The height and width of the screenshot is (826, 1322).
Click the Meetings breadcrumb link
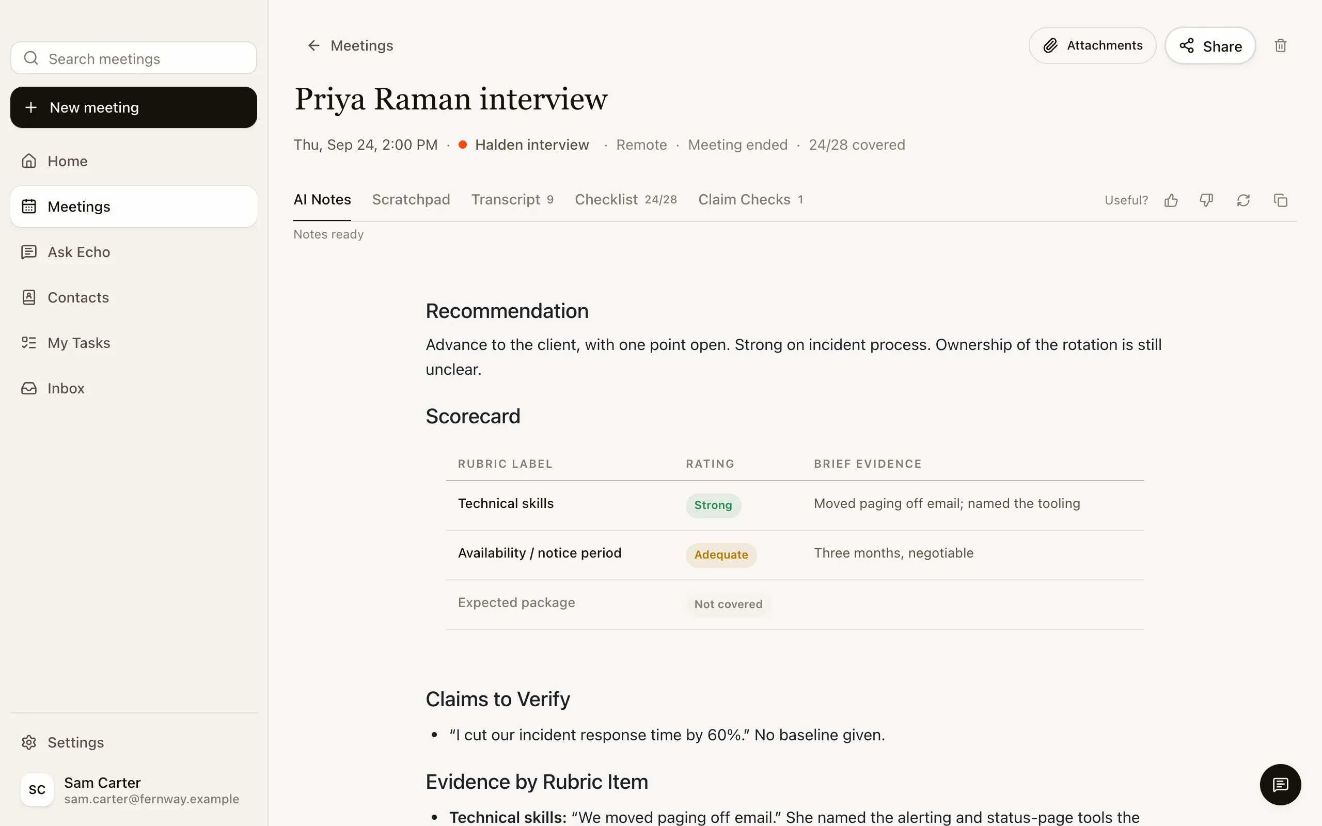(361, 45)
